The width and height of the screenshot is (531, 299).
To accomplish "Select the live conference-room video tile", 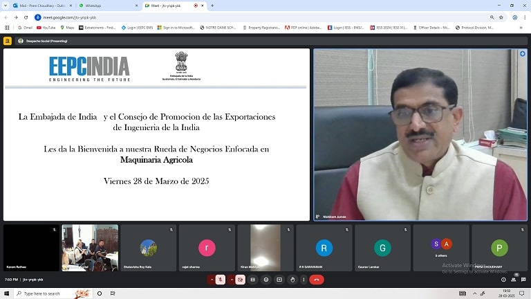I will tap(90, 248).
